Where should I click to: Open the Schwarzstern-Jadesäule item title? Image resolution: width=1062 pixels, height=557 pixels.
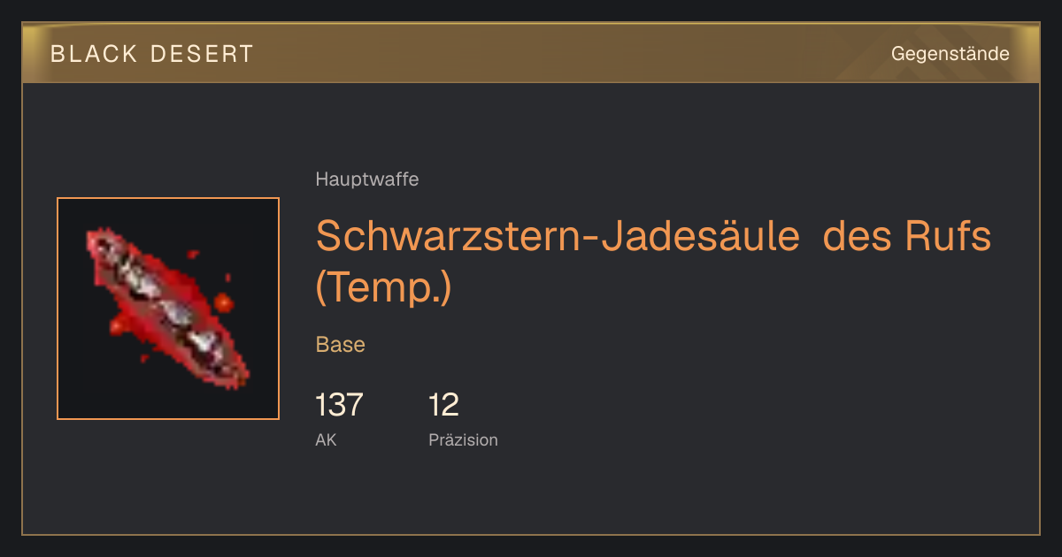tap(653, 261)
